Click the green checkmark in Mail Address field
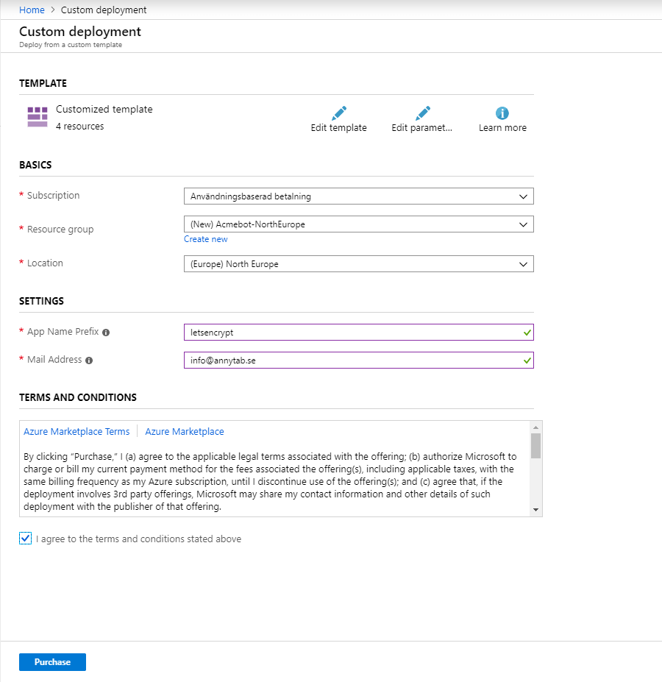This screenshot has width=662, height=682. [527, 360]
